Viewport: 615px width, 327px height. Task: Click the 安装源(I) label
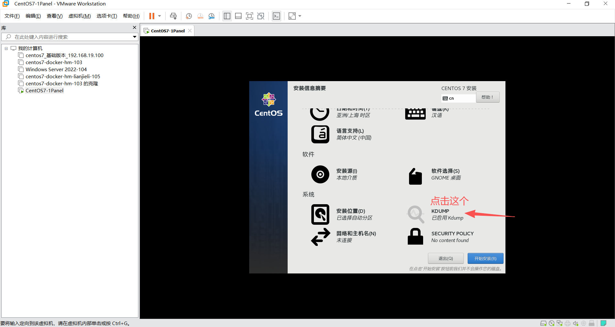(x=347, y=171)
